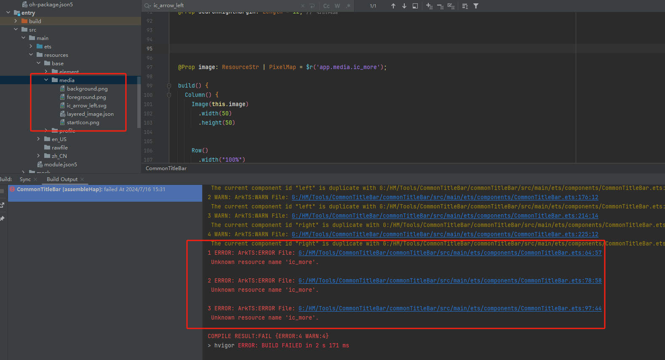Open CommonTitleBar.ets:214:14 warning link
Viewport: 665px width, 360px height.
pyautogui.click(x=445, y=216)
